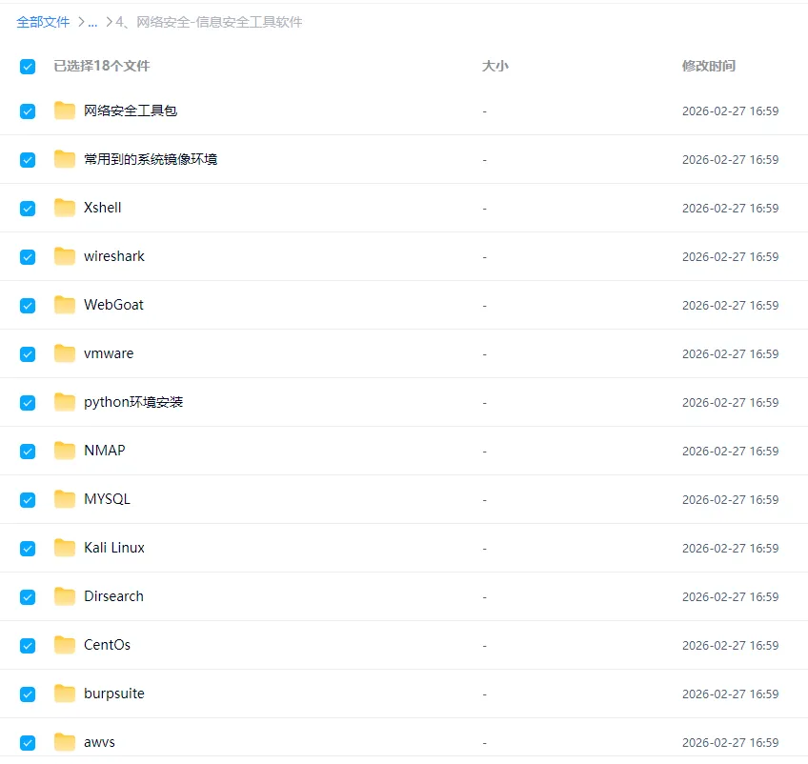
Task: Open the WebGoat folder name
Action: tap(113, 305)
